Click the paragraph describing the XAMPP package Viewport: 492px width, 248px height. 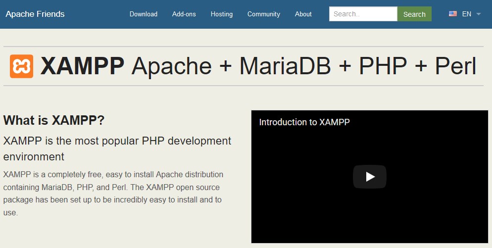pos(113,194)
